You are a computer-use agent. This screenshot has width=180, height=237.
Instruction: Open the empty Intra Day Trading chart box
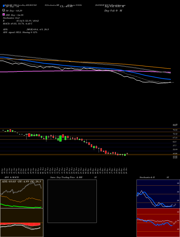(72, 201)
